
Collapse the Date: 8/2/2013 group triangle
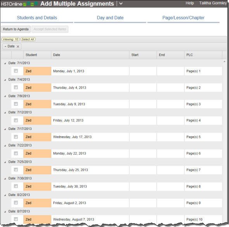pos(5,195)
